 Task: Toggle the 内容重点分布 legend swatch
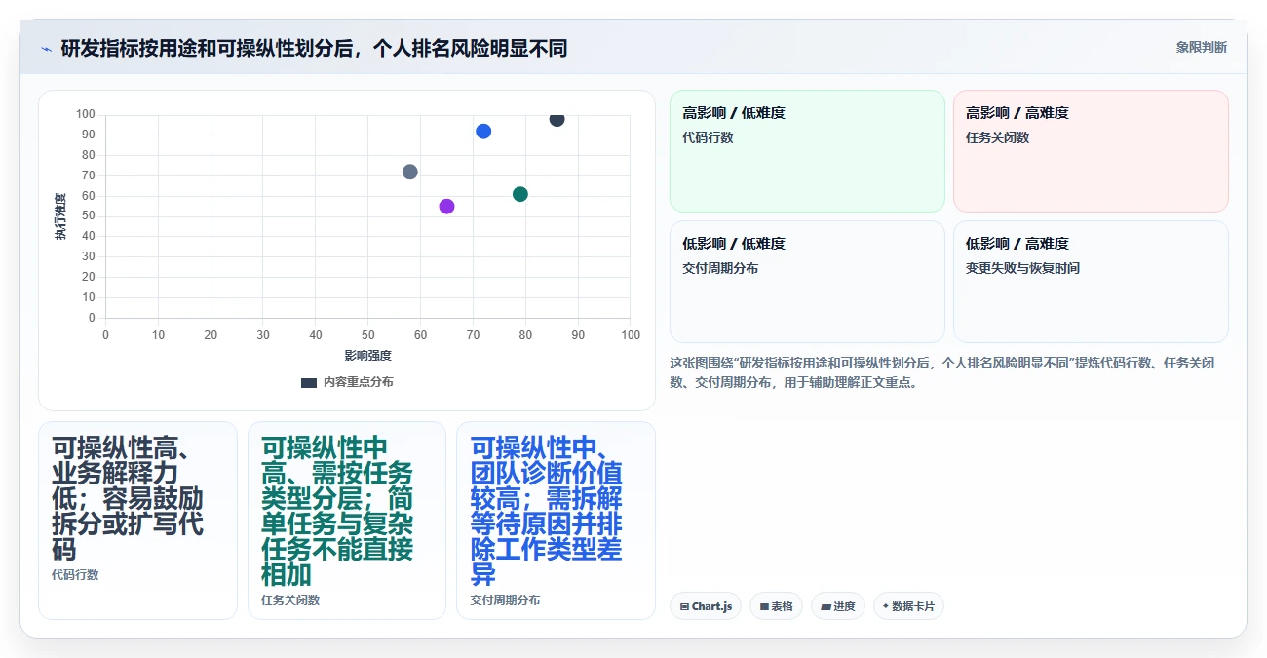click(x=309, y=383)
